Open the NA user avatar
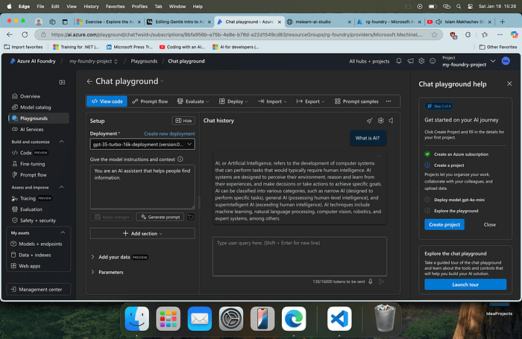 click(506, 61)
